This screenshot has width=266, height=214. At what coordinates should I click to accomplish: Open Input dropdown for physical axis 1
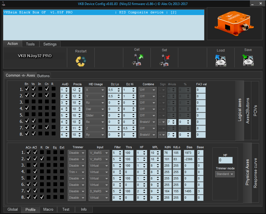[x=99, y=153]
